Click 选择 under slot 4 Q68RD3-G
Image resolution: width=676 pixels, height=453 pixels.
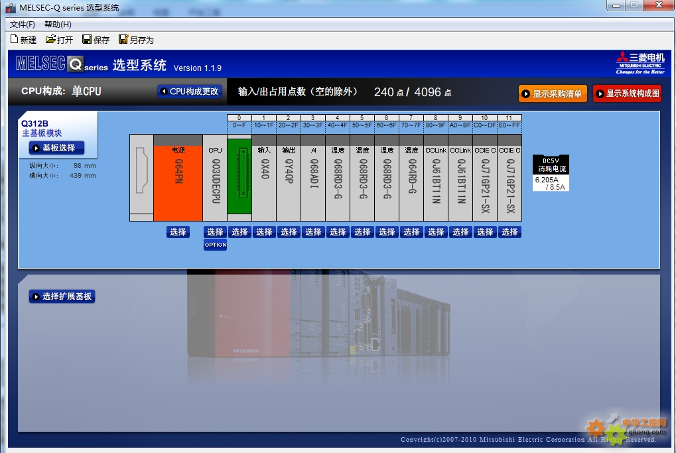pyautogui.click(x=338, y=232)
